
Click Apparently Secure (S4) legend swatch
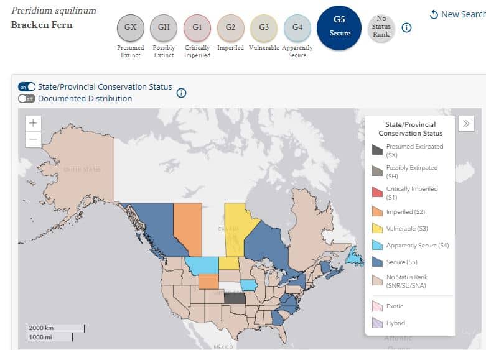(377, 245)
